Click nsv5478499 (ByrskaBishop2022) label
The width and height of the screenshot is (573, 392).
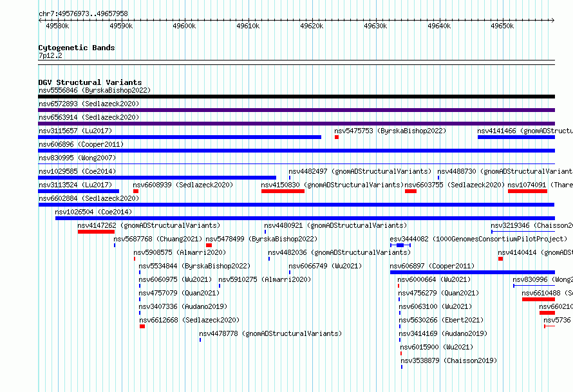(x=261, y=239)
